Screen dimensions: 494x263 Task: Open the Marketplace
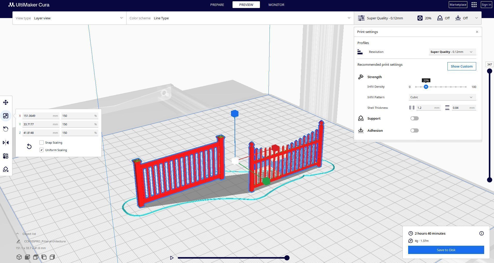(458, 5)
